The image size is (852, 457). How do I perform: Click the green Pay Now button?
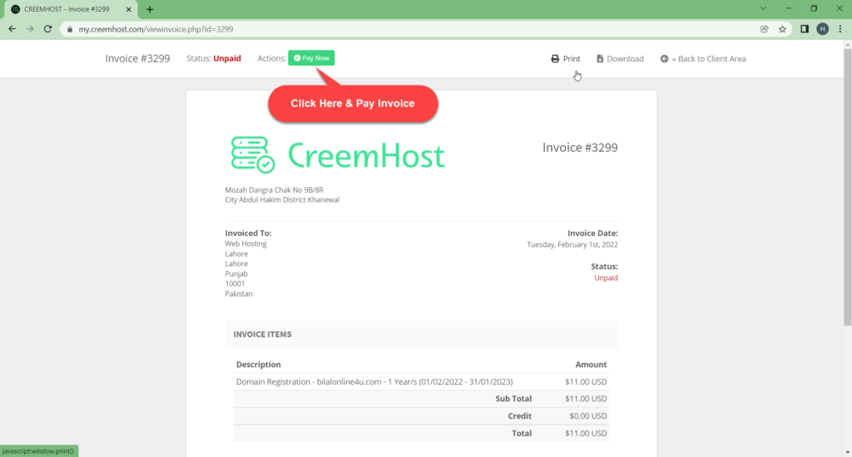coord(311,58)
